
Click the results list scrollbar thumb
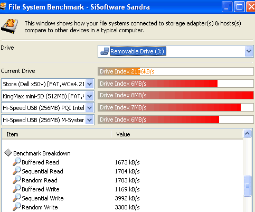[x=247, y=186]
